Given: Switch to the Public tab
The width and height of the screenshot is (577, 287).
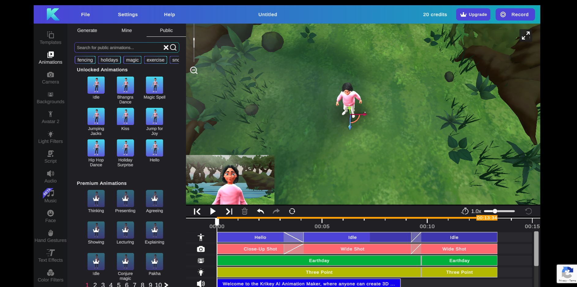Looking at the screenshot, I should point(166,30).
